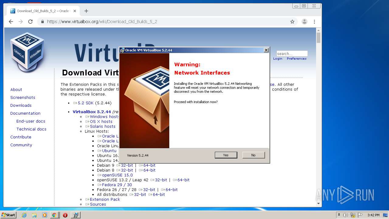Reload the VirtualBox page
Image resolution: width=389 pixels, height=219 pixels.
[30, 22]
